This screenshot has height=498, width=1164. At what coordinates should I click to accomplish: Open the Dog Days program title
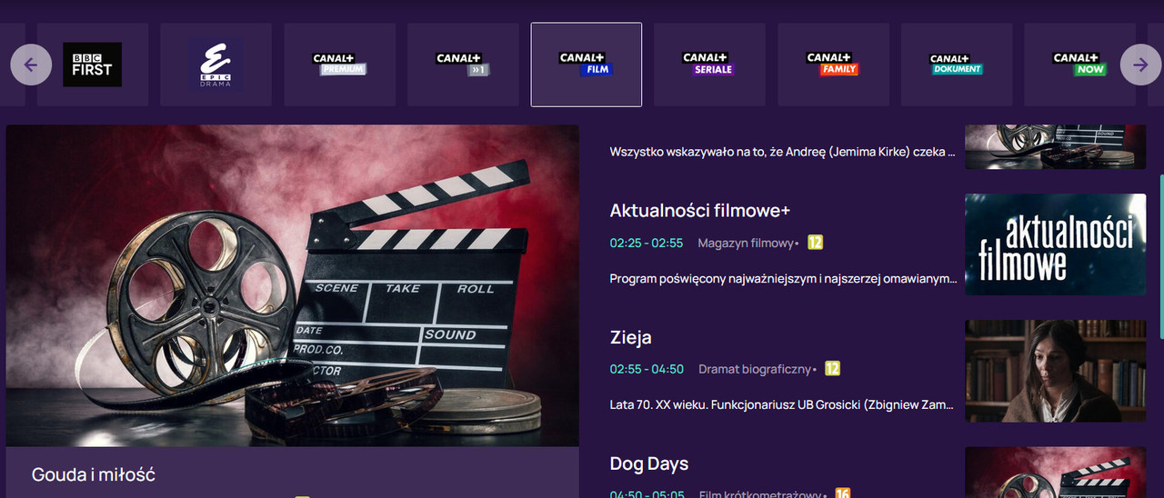649,463
